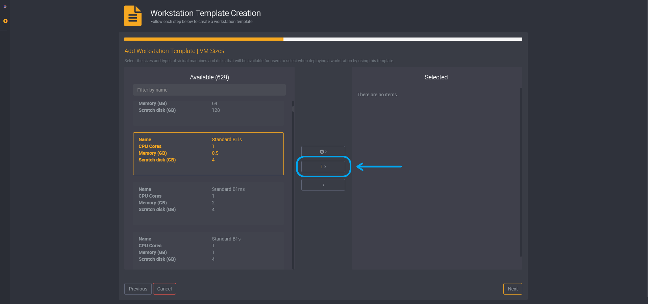Click the 'Available (629)' heading
The height and width of the screenshot is (304, 648).
[209, 77]
